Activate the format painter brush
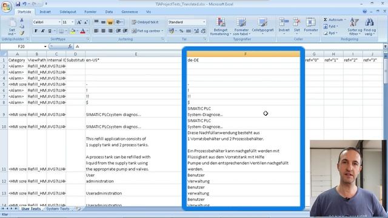This screenshot has height=218, width=388. click(x=22, y=33)
